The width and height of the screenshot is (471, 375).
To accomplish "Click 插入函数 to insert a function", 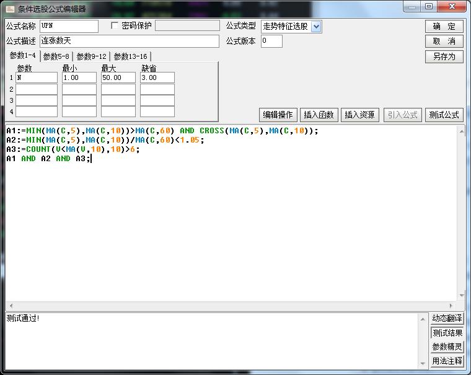I will point(319,115).
